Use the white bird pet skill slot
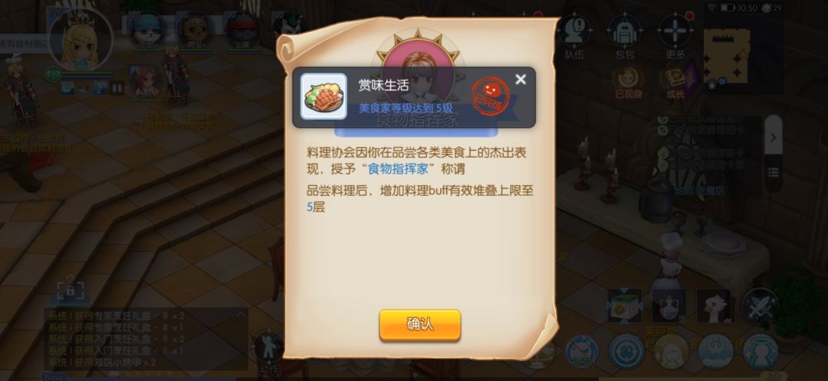The width and height of the screenshot is (828, 381). [x=714, y=306]
